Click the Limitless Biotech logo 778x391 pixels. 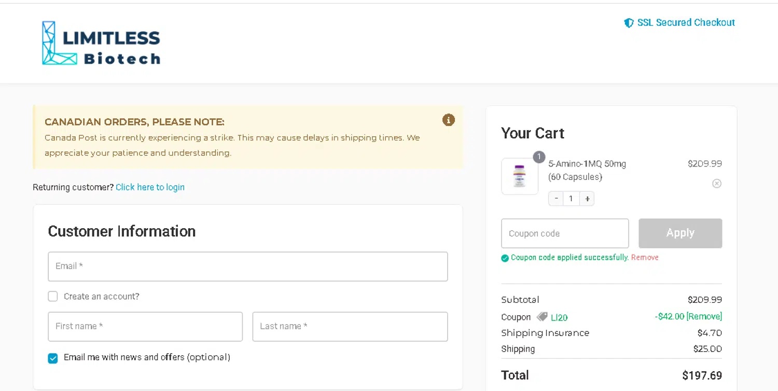point(101,43)
